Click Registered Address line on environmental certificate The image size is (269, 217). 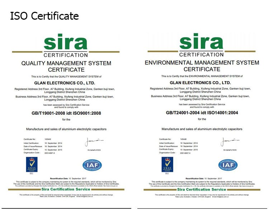[x=200, y=90]
